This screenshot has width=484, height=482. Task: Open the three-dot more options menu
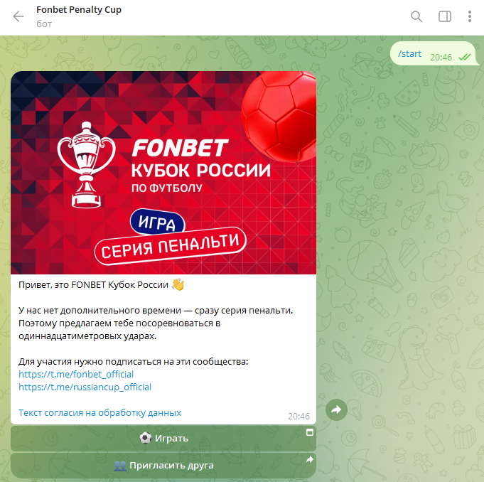click(470, 16)
